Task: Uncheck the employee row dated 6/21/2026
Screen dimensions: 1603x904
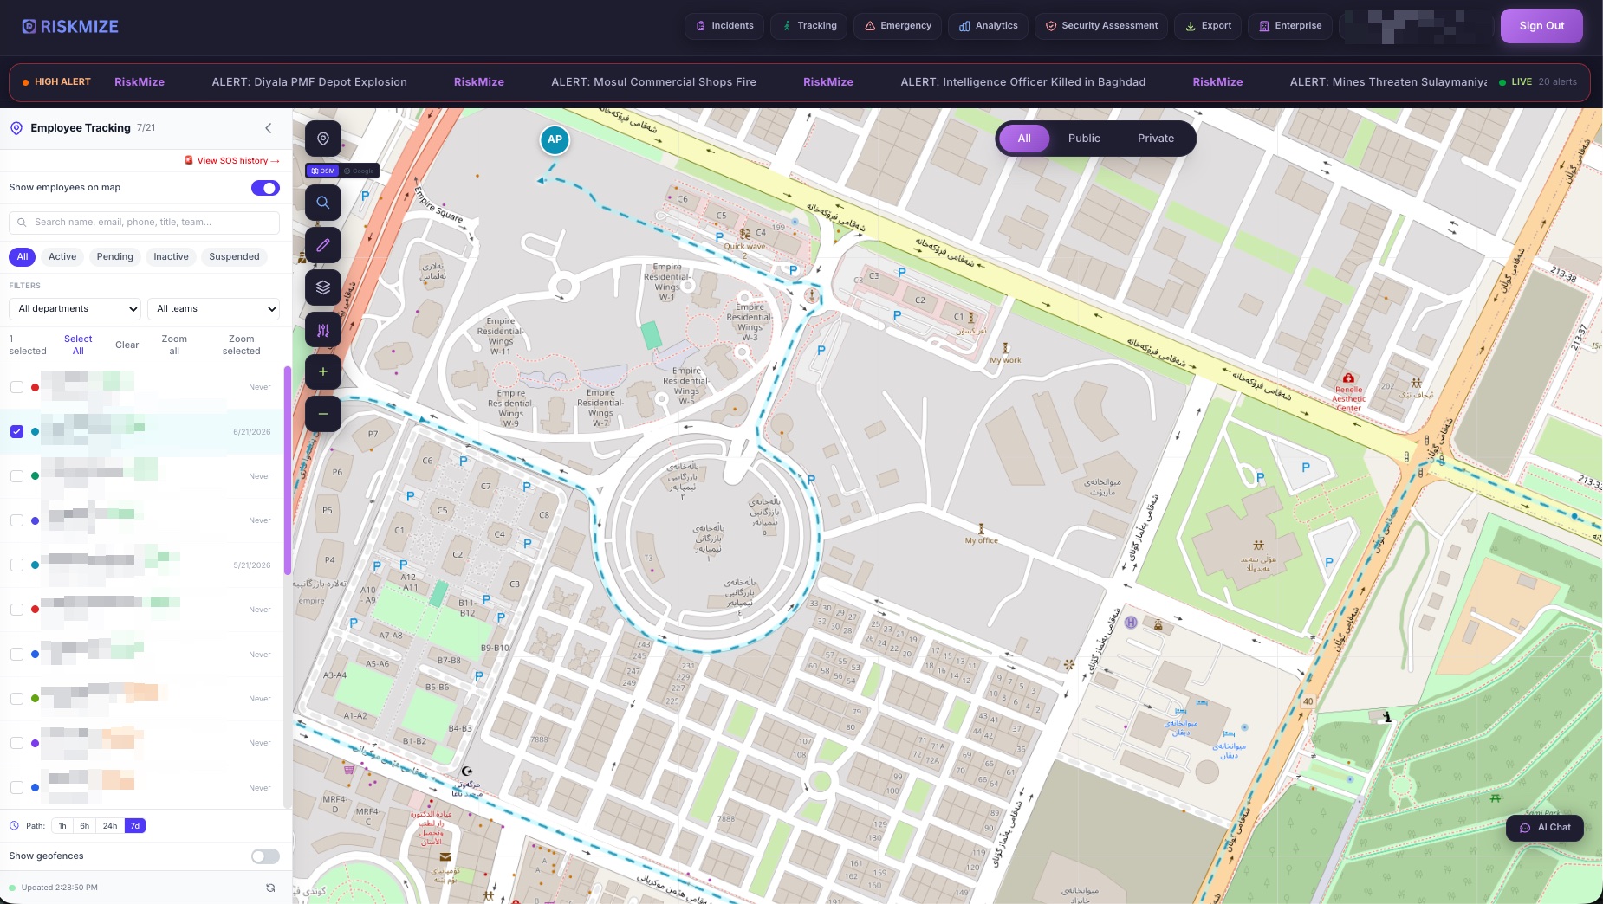Action: 16,431
